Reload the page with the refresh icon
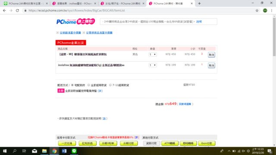 click(x=17, y=10)
